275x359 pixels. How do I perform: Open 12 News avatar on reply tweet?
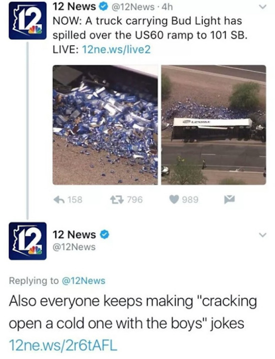(x=27, y=241)
